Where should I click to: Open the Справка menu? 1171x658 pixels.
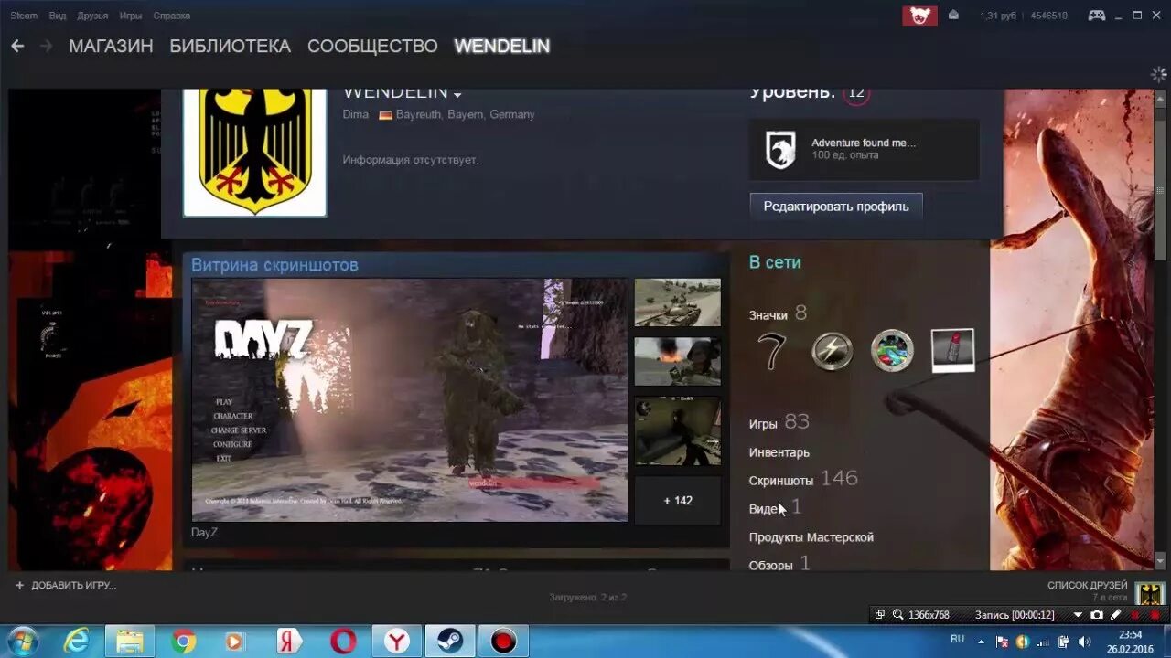point(172,16)
